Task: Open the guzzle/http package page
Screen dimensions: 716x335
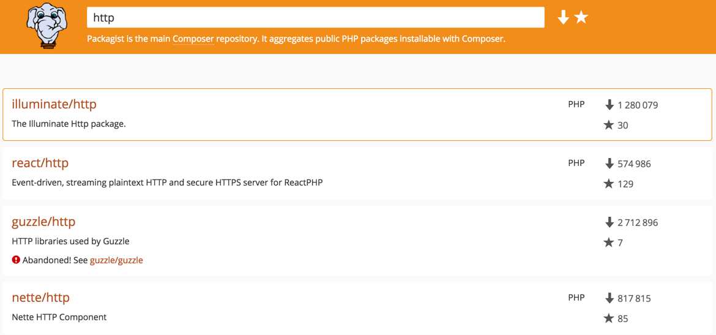Action: point(43,222)
